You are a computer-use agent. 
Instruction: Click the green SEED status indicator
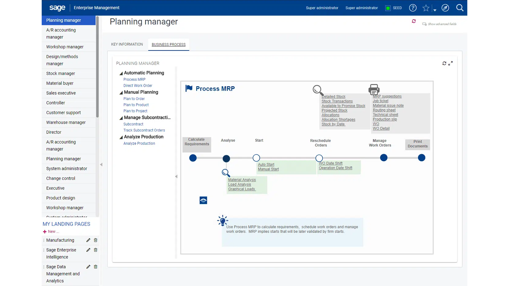[x=388, y=8]
